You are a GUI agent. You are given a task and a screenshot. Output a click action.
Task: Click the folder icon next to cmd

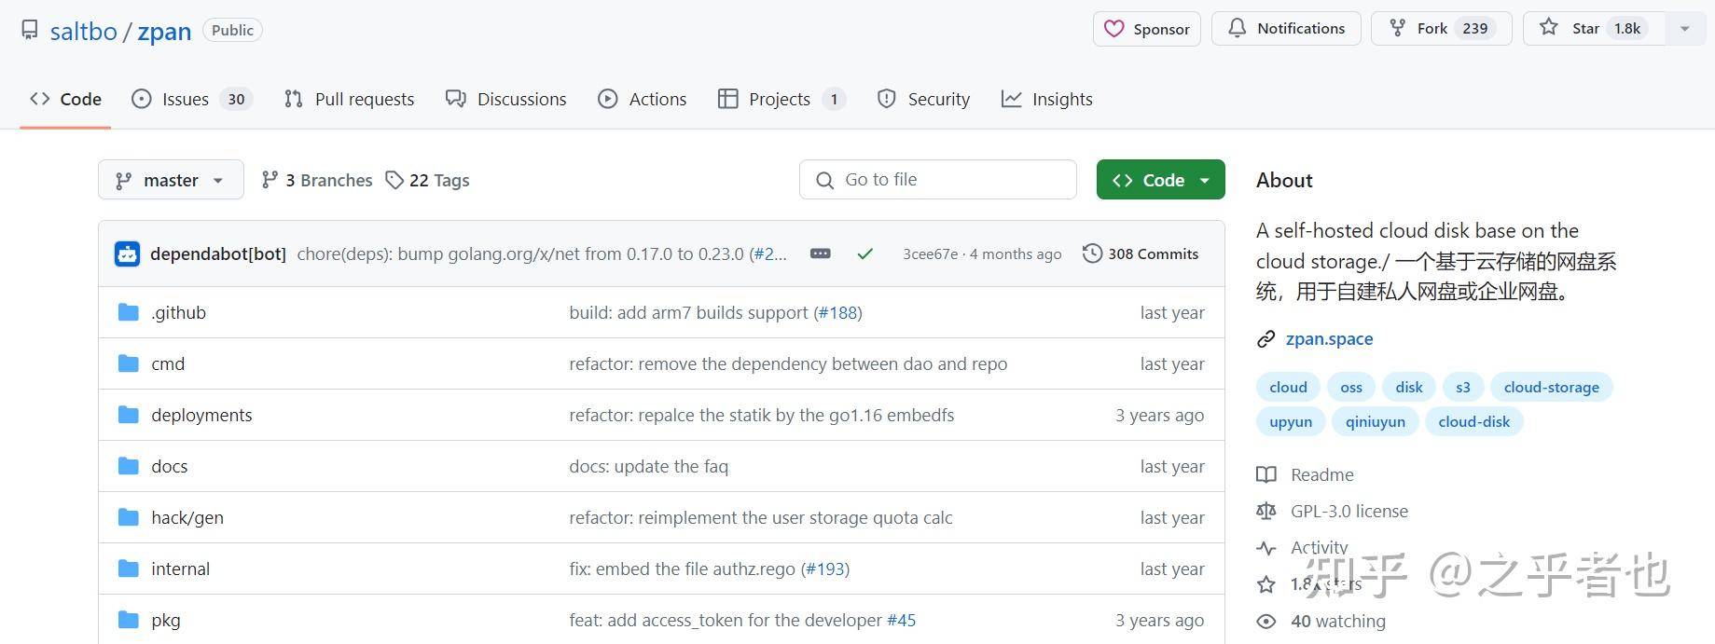point(129,363)
